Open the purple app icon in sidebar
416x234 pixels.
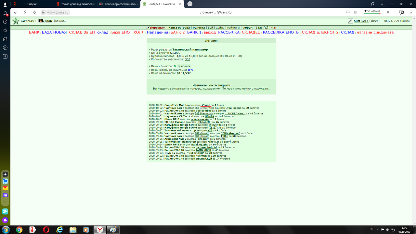tap(5, 195)
